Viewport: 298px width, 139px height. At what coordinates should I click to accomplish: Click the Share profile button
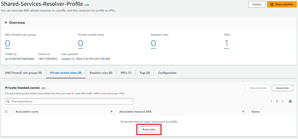pos(281,4)
